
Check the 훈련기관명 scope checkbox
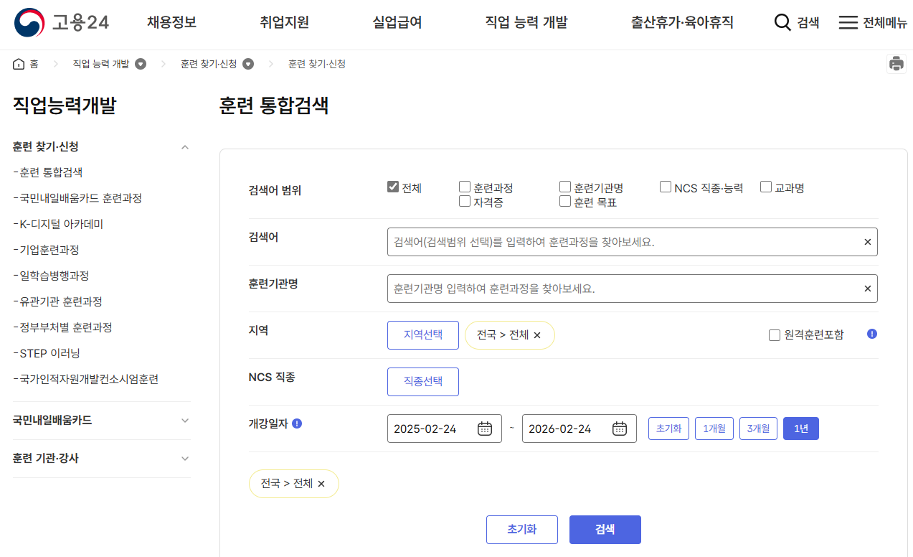[x=565, y=187]
